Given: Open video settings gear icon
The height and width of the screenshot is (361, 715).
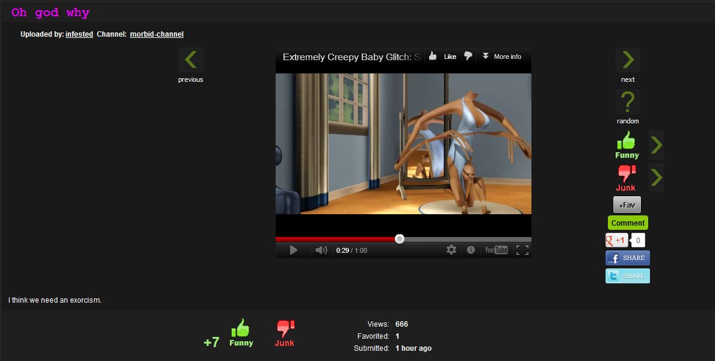Looking at the screenshot, I should pyautogui.click(x=451, y=250).
